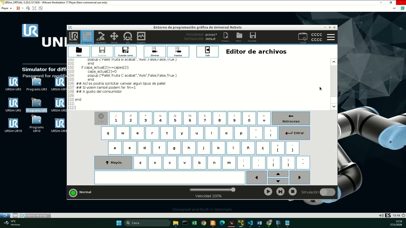Click the '## A gusto del consumidor' comment line
The height and width of the screenshot is (228, 406).
(99, 92)
